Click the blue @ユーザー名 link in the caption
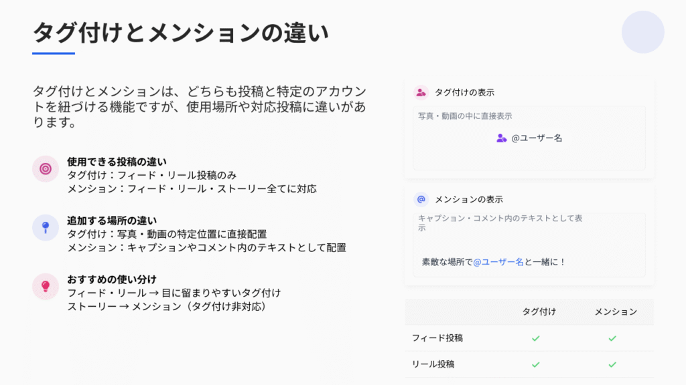Viewport: 686px width, 385px height. click(498, 262)
